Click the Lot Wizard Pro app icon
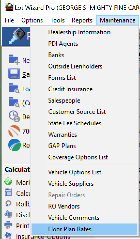Image resolution: width=140 pixels, height=239 pixels. pos(9,7)
